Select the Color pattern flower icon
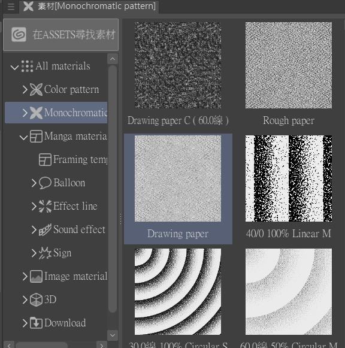This screenshot has width=345, height=348. pyautogui.click(x=36, y=89)
